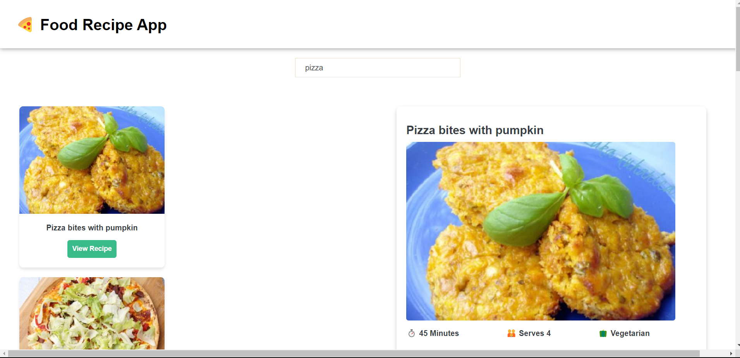Click the vertical scrollbar thumb

738,39
